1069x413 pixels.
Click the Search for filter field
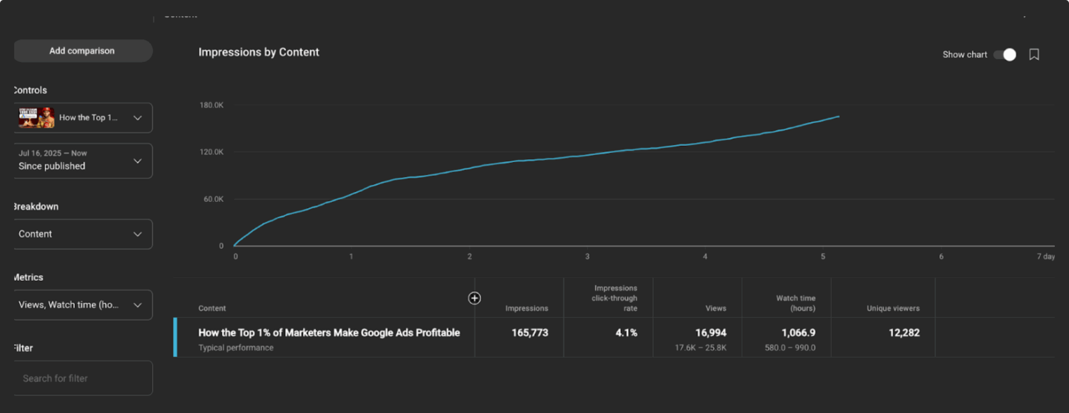tap(83, 378)
